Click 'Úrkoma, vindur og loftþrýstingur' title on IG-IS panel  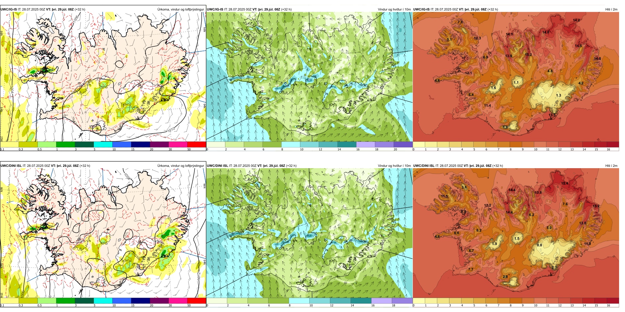[x=181, y=10]
